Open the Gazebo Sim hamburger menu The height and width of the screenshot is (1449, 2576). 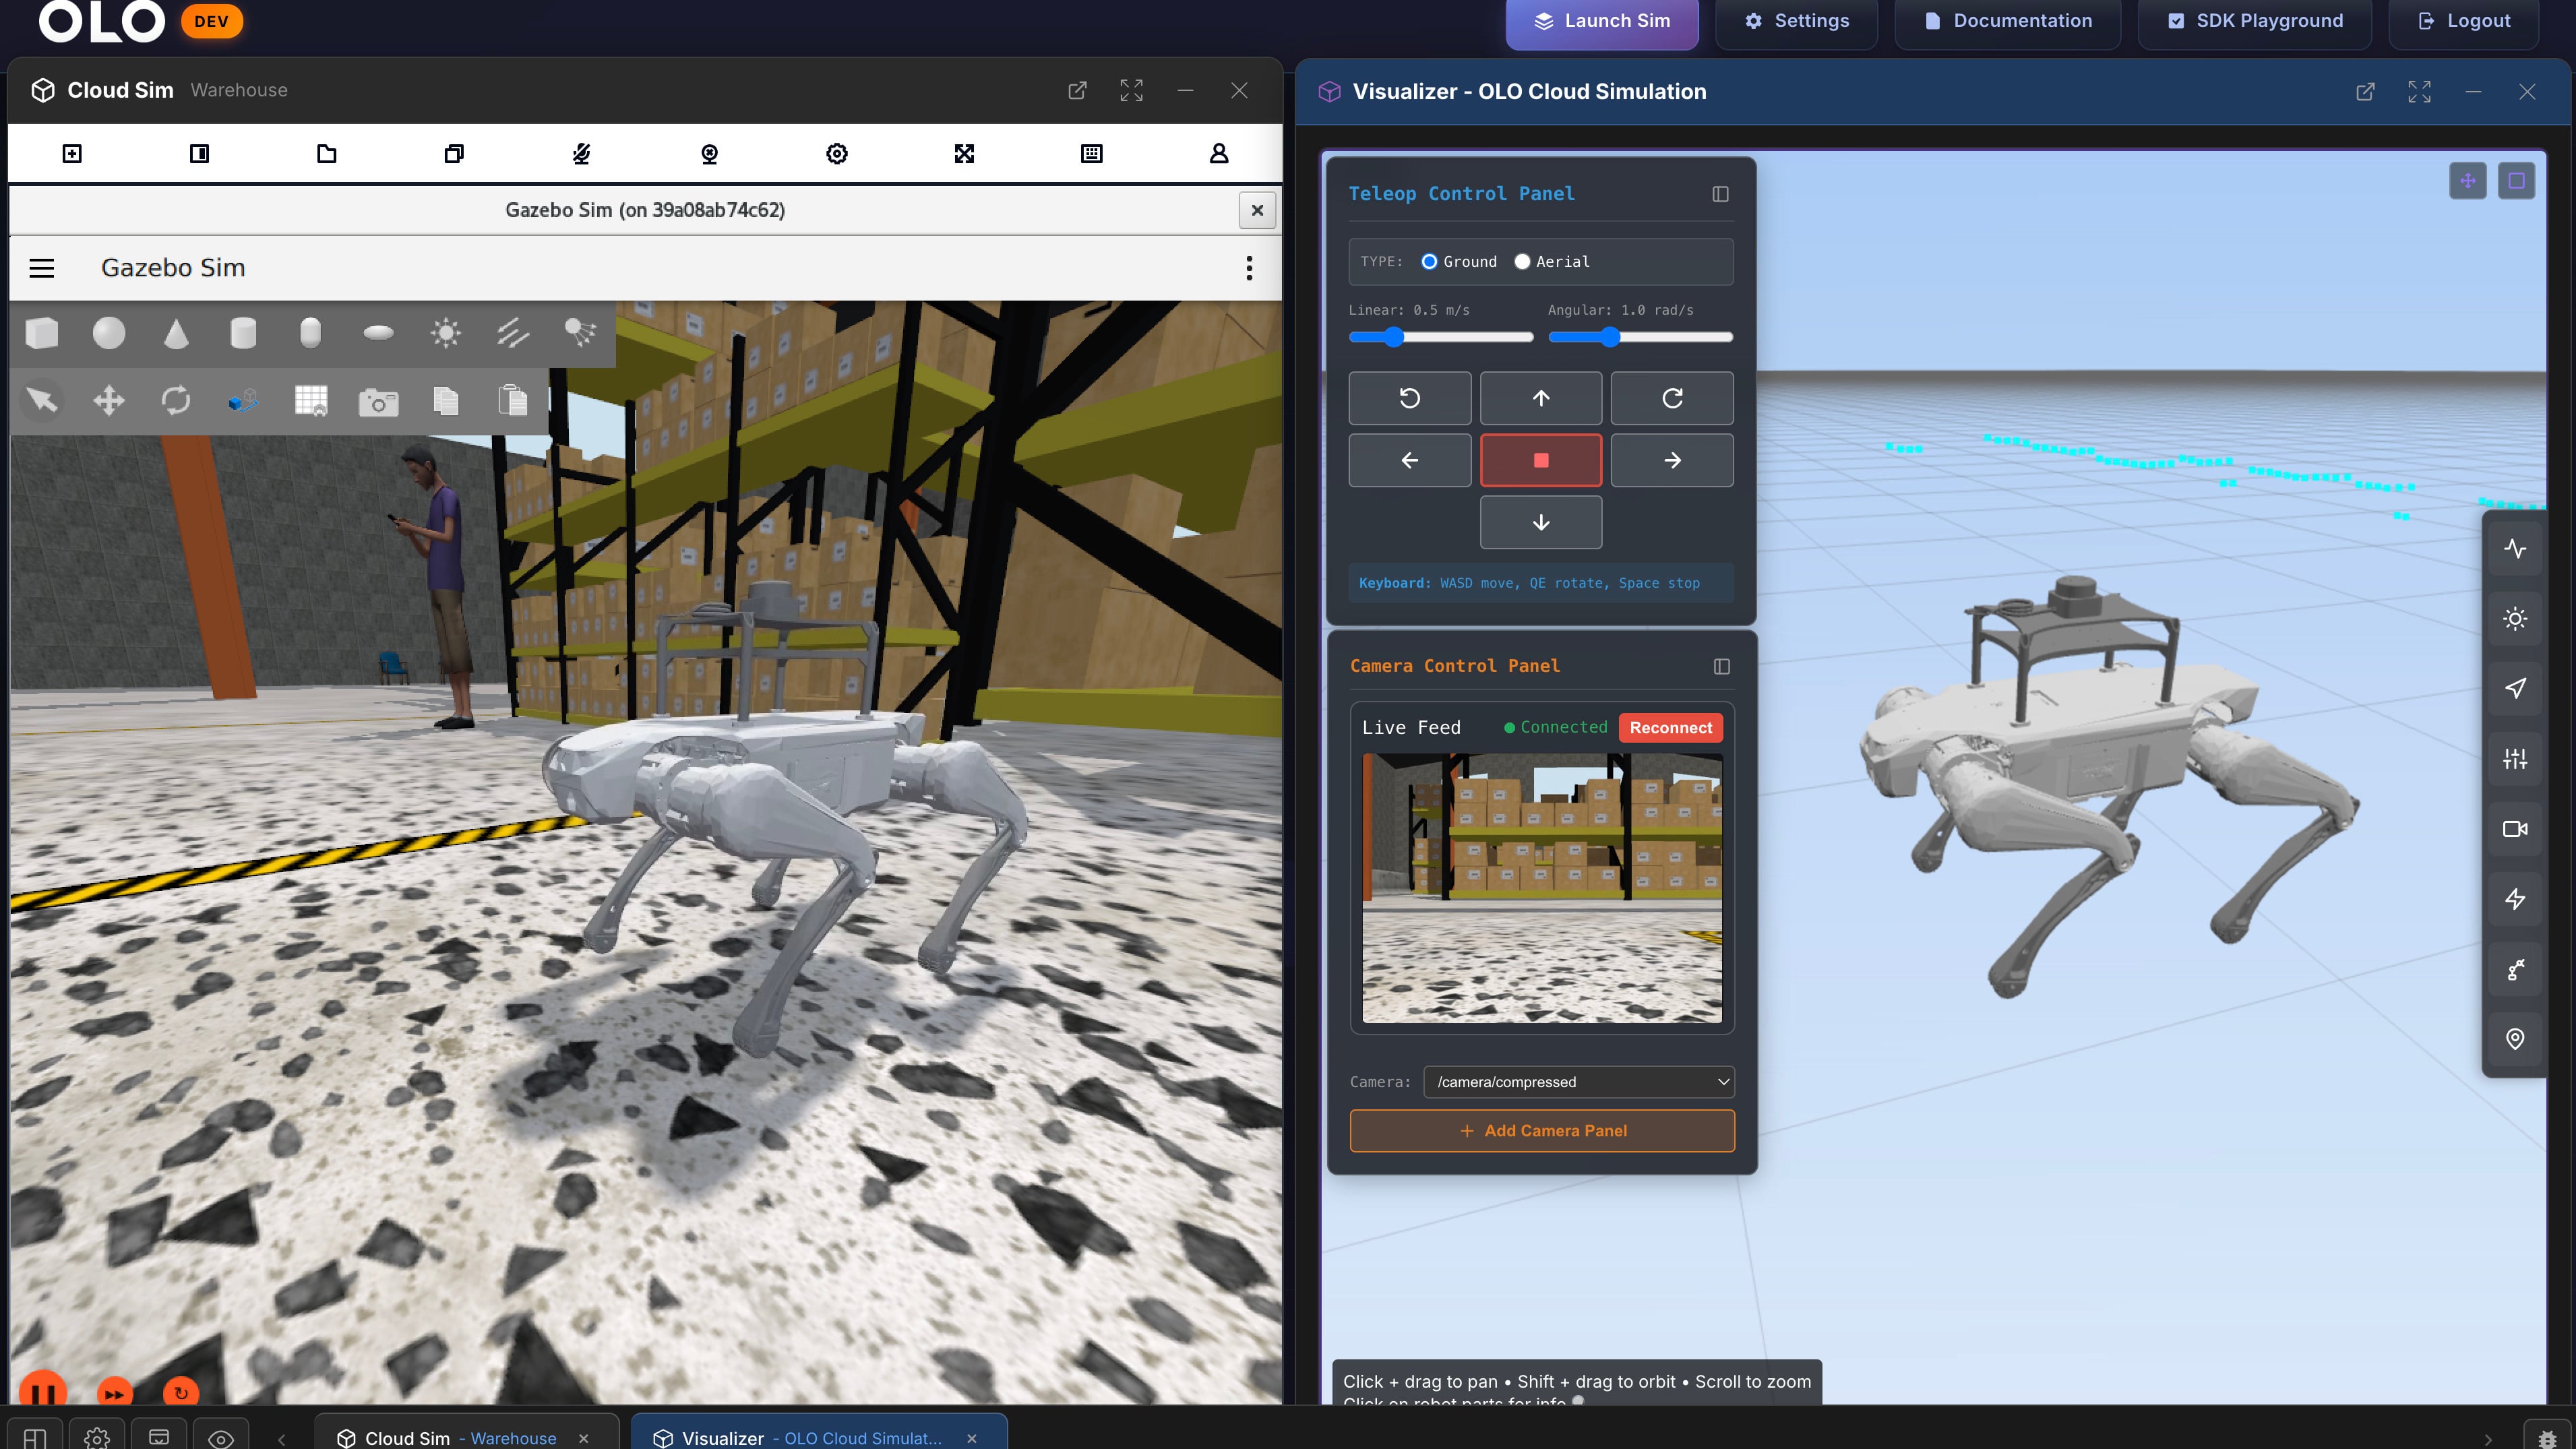point(42,268)
